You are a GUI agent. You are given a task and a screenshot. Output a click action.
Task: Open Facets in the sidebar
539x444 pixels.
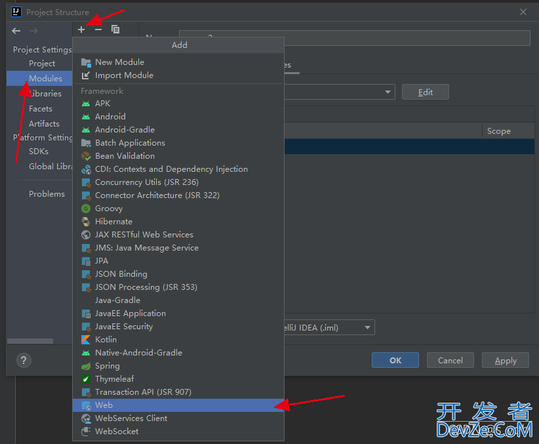coord(39,109)
